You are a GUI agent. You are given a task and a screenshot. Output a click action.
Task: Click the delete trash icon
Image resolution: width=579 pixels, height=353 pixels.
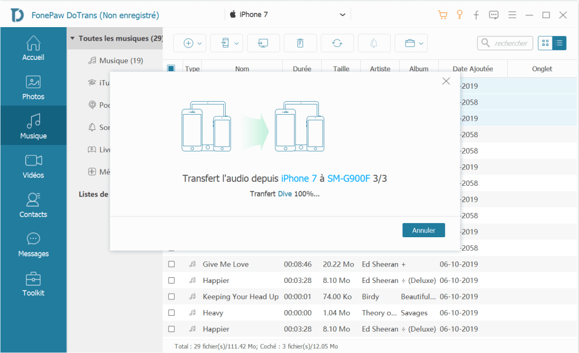click(x=300, y=43)
